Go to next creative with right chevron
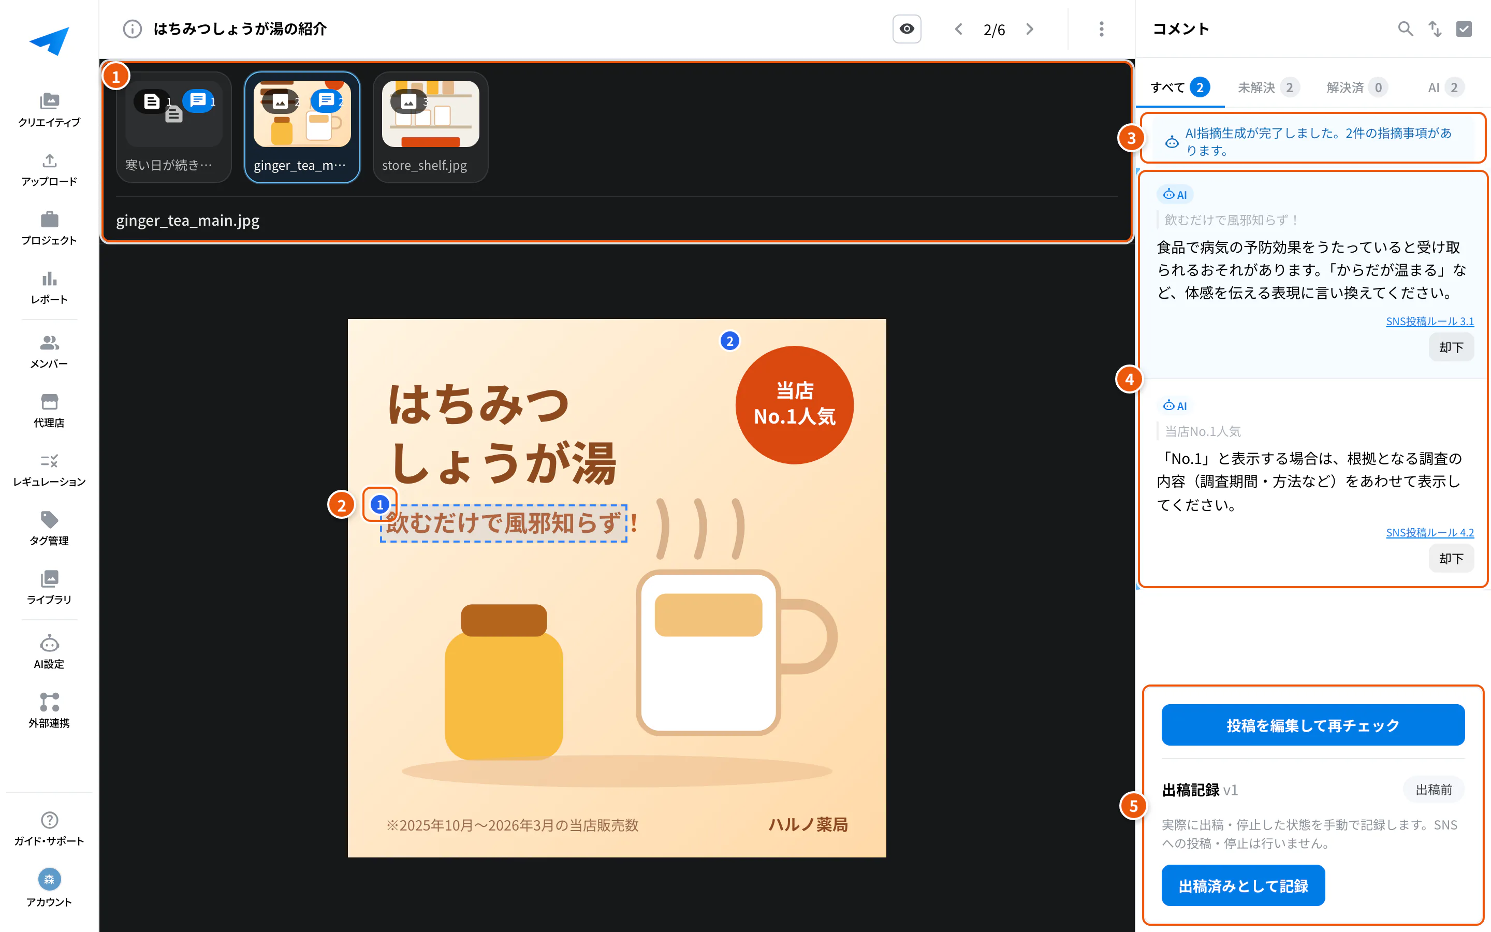Screen dimensions: 1491x932 pyautogui.click(x=1030, y=29)
